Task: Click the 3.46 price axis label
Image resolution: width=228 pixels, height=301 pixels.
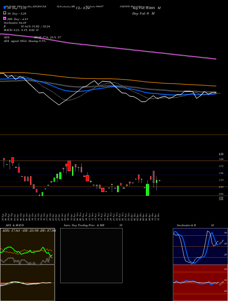Action: pyautogui.click(x=221, y=173)
